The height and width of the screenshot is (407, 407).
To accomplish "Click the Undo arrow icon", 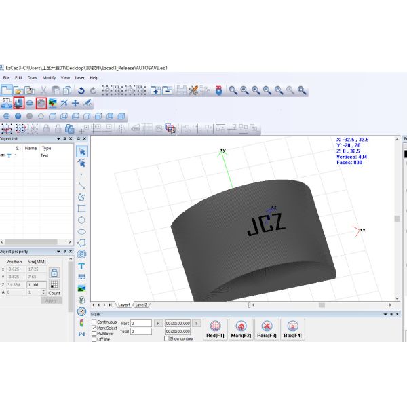I will point(81,90).
